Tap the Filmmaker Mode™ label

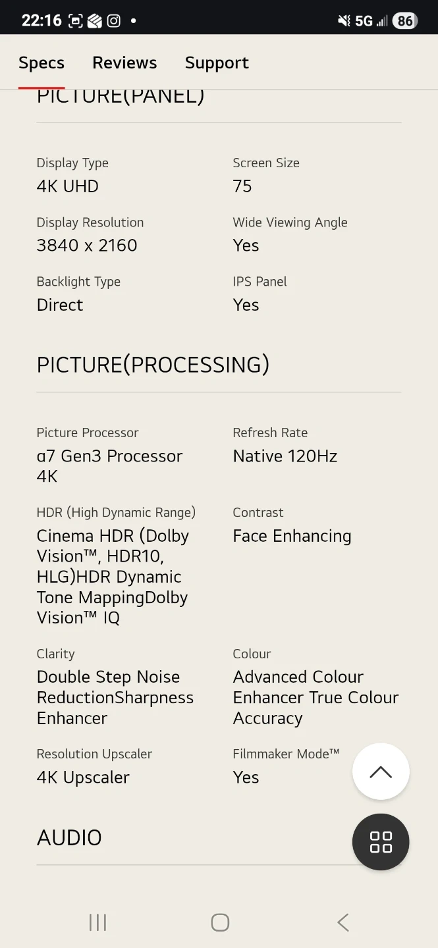pyautogui.click(x=286, y=754)
